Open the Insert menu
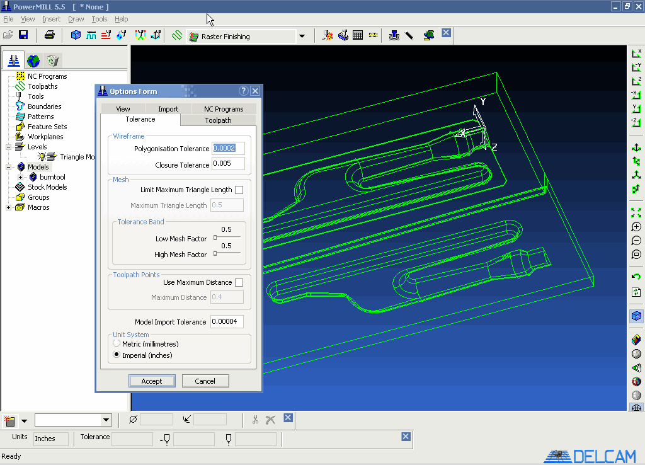The height and width of the screenshot is (465, 645). [x=52, y=19]
